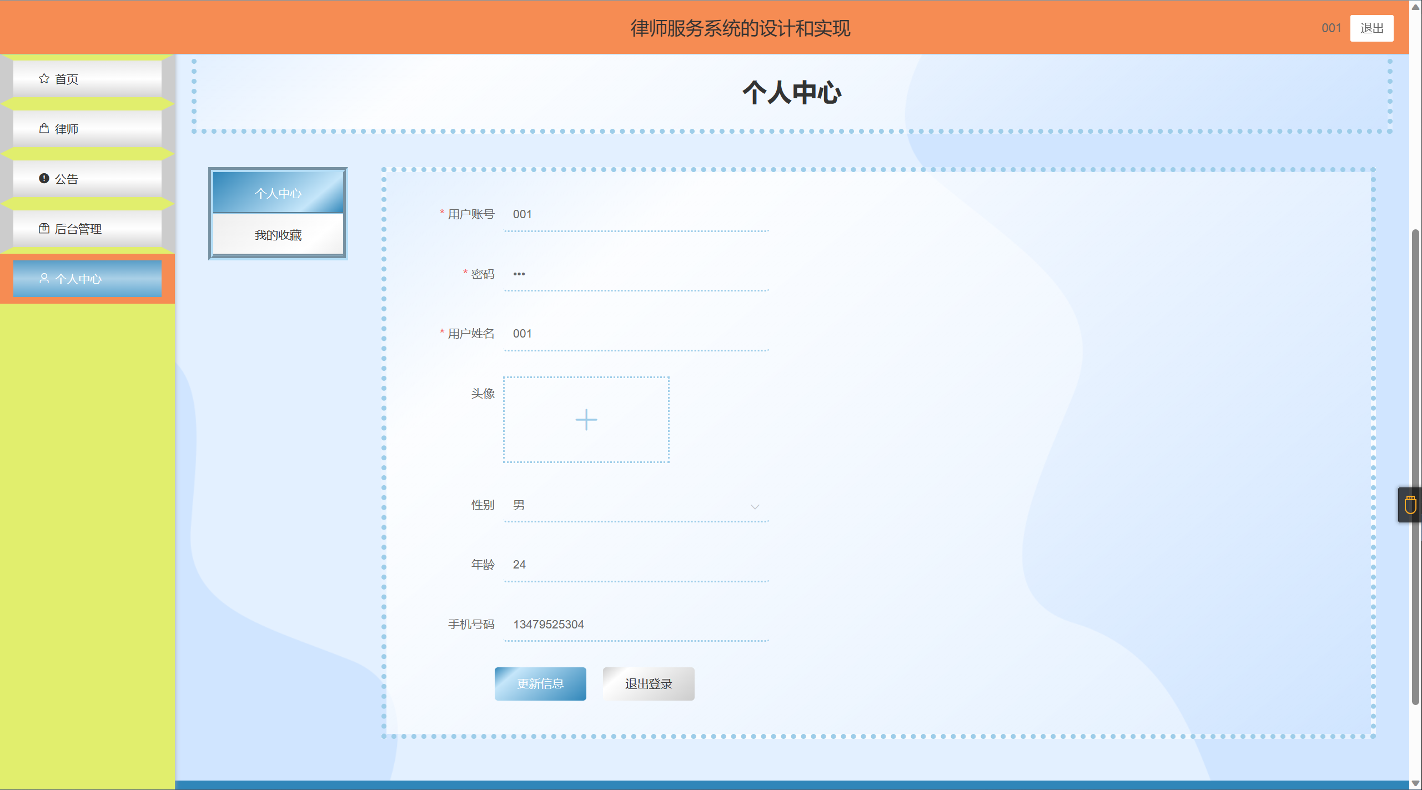Expand the 性别 dropdown arrow
The height and width of the screenshot is (790, 1422).
[x=755, y=506]
